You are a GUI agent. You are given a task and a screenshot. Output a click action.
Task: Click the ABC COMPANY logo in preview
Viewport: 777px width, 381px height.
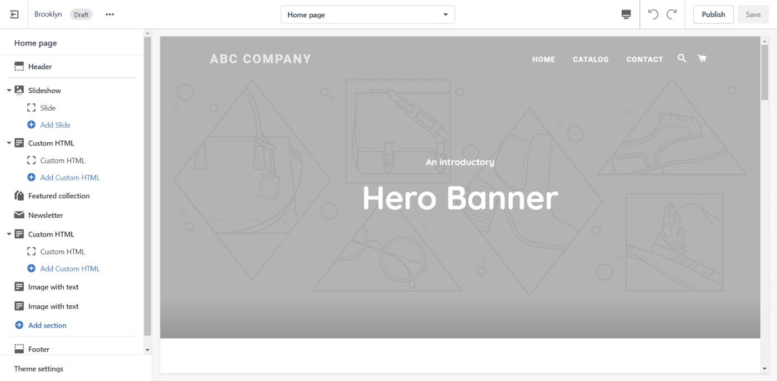point(260,59)
